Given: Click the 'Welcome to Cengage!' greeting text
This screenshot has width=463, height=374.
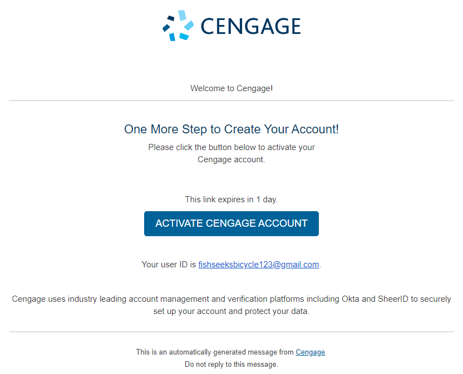Looking at the screenshot, I should tap(231, 88).
